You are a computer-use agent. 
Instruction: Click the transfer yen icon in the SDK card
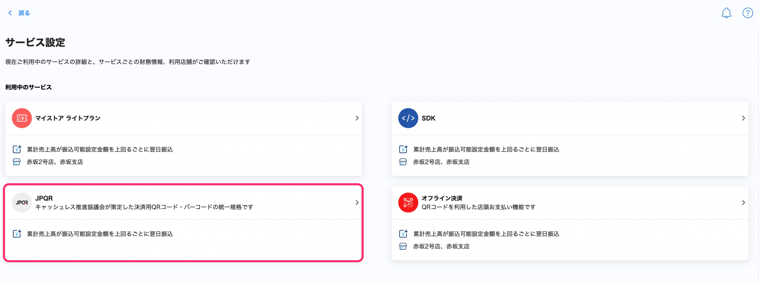(x=403, y=149)
